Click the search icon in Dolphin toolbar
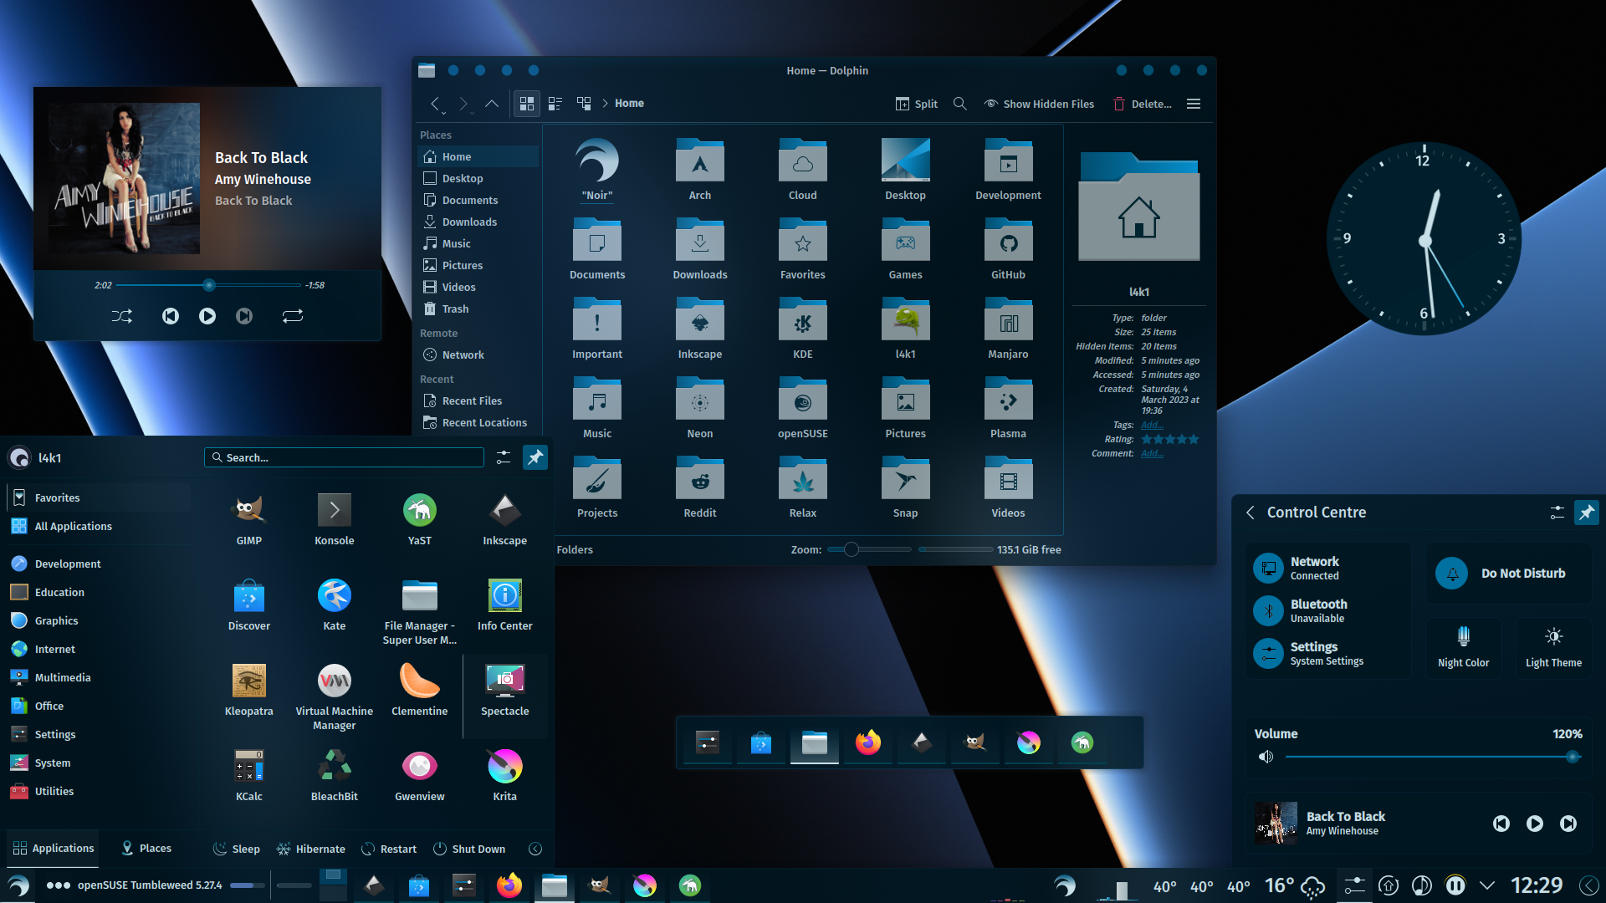This screenshot has width=1606, height=903. pyautogui.click(x=959, y=104)
